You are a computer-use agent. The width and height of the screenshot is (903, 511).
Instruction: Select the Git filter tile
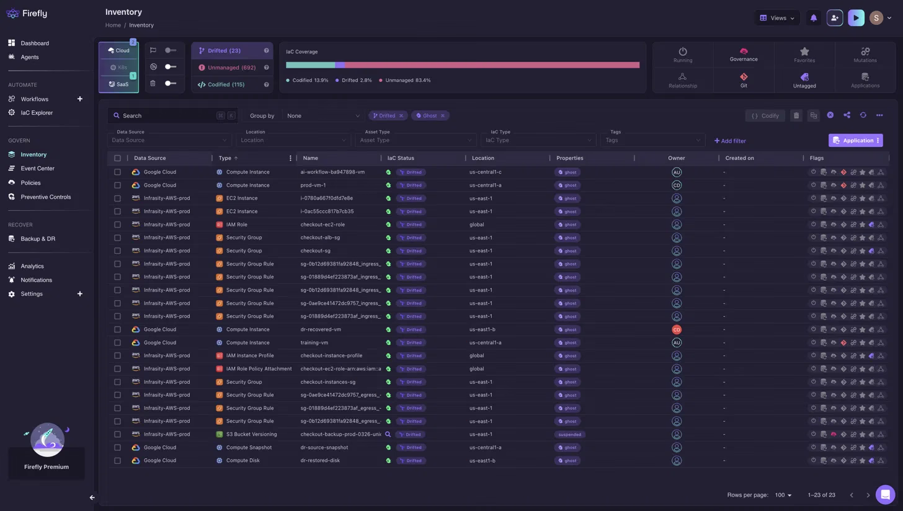point(744,81)
